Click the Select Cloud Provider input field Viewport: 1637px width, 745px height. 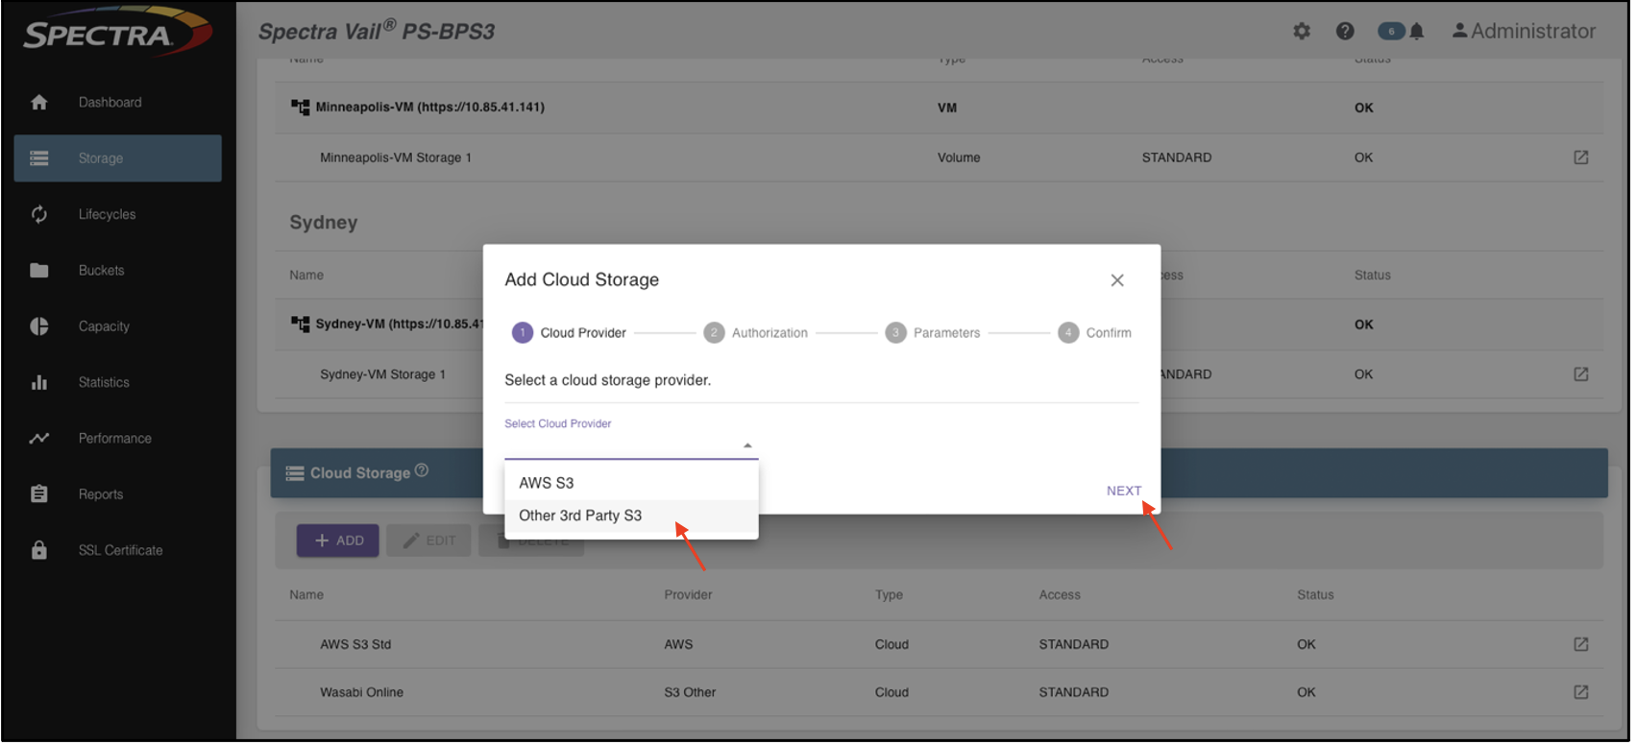pos(631,445)
